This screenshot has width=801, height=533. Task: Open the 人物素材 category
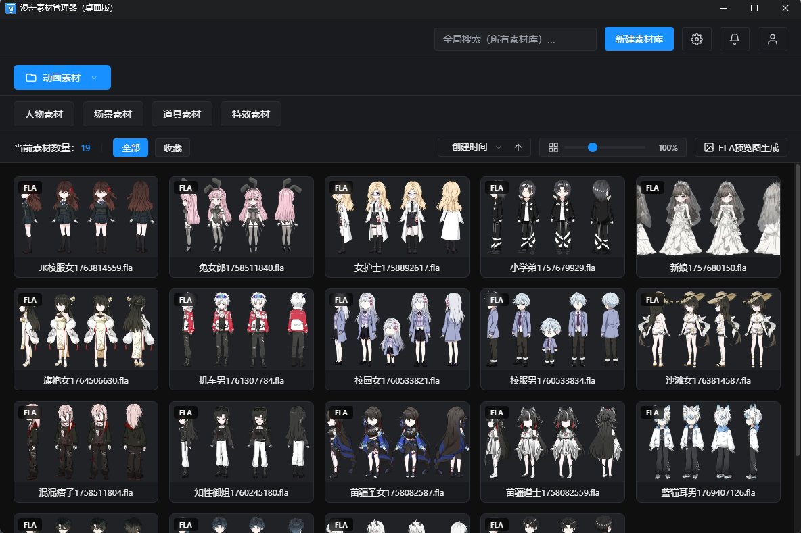(44, 114)
